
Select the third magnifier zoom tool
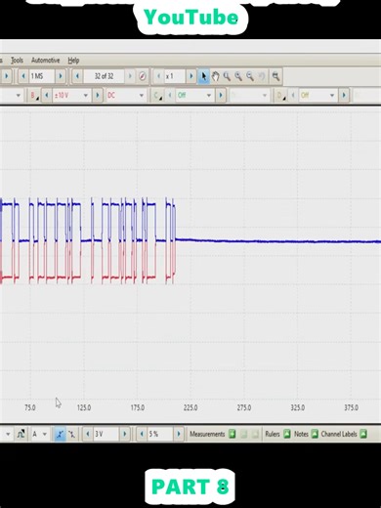coord(250,76)
